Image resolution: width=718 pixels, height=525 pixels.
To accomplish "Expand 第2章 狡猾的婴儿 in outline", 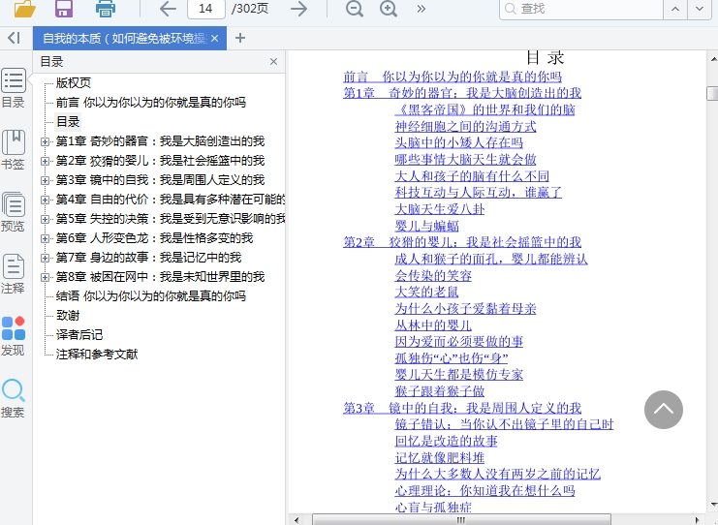I will click(x=45, y=161).
